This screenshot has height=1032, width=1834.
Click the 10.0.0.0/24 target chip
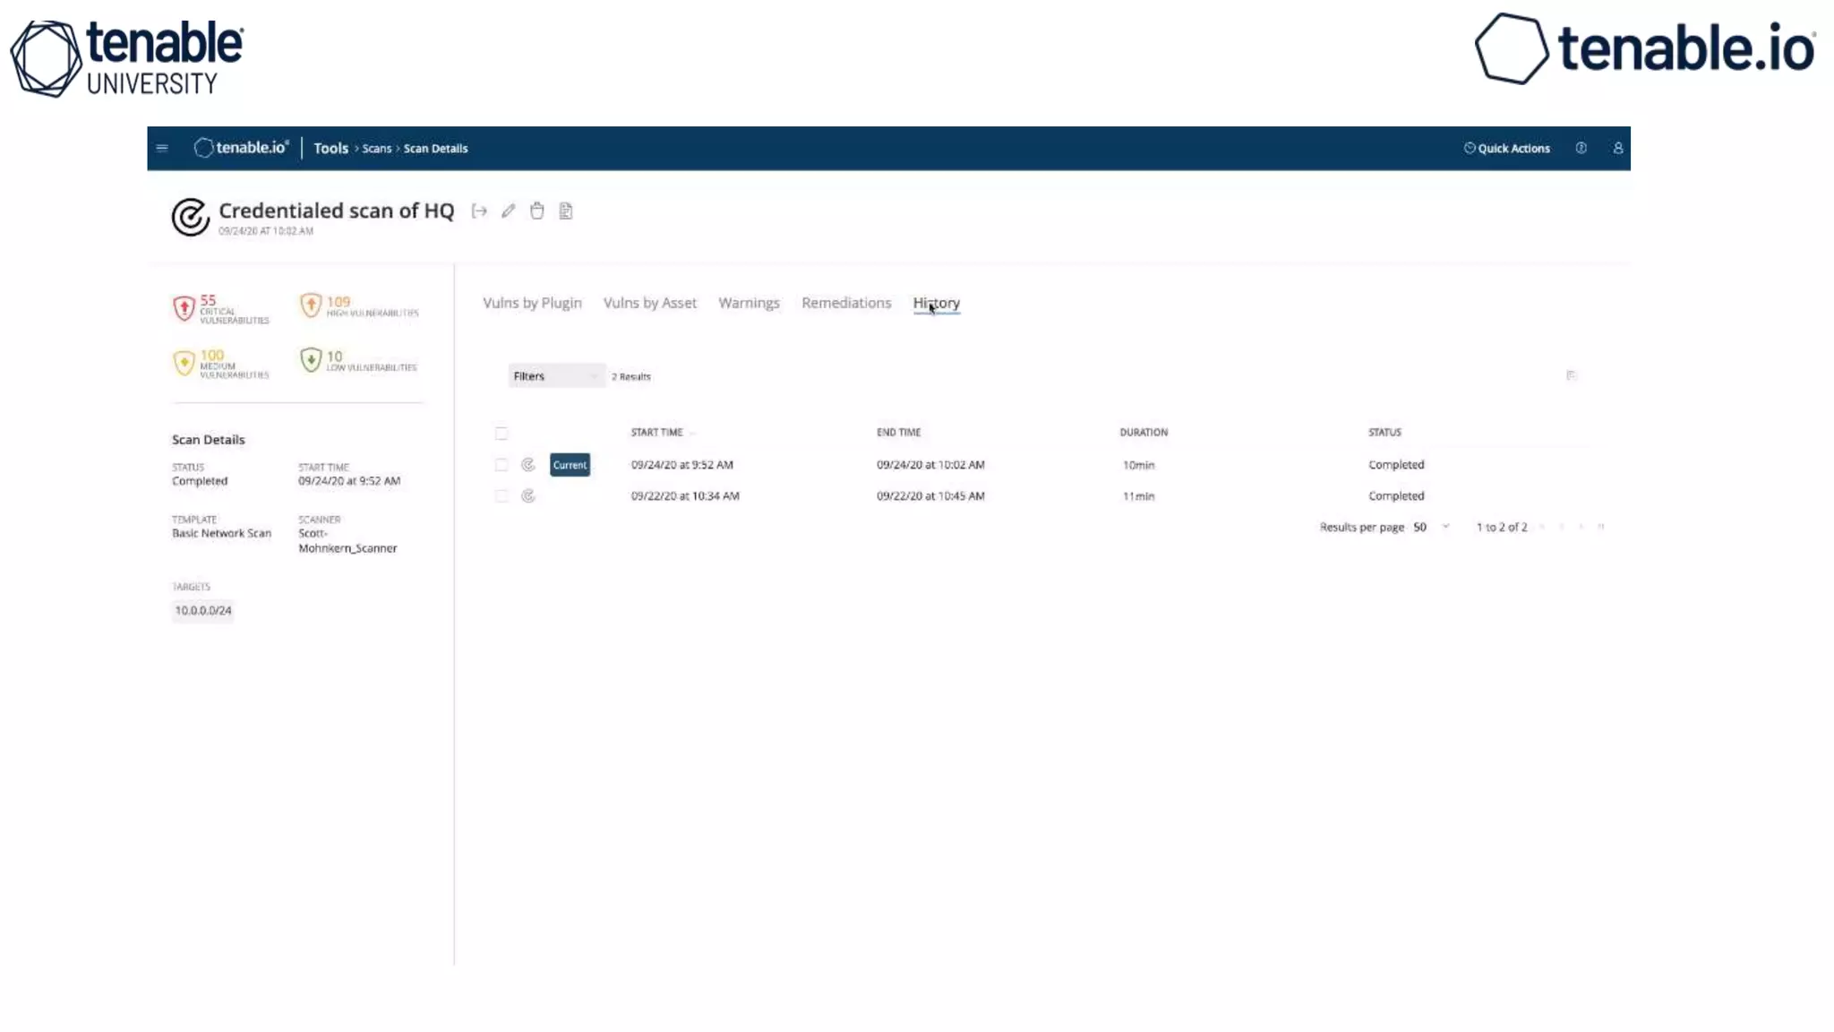pos(203,610)
